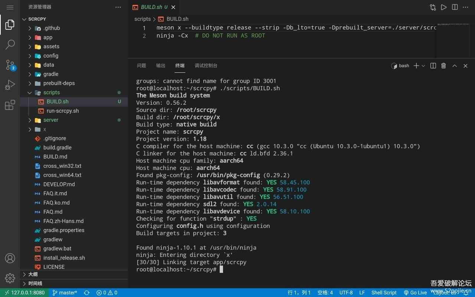Expand the config folder
Image resolution: width=475 pixels, height=297 pixels.
point(74,56)
